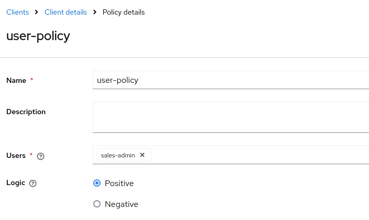Click the breadcrumb chevron after Client details

click(95, 12)
